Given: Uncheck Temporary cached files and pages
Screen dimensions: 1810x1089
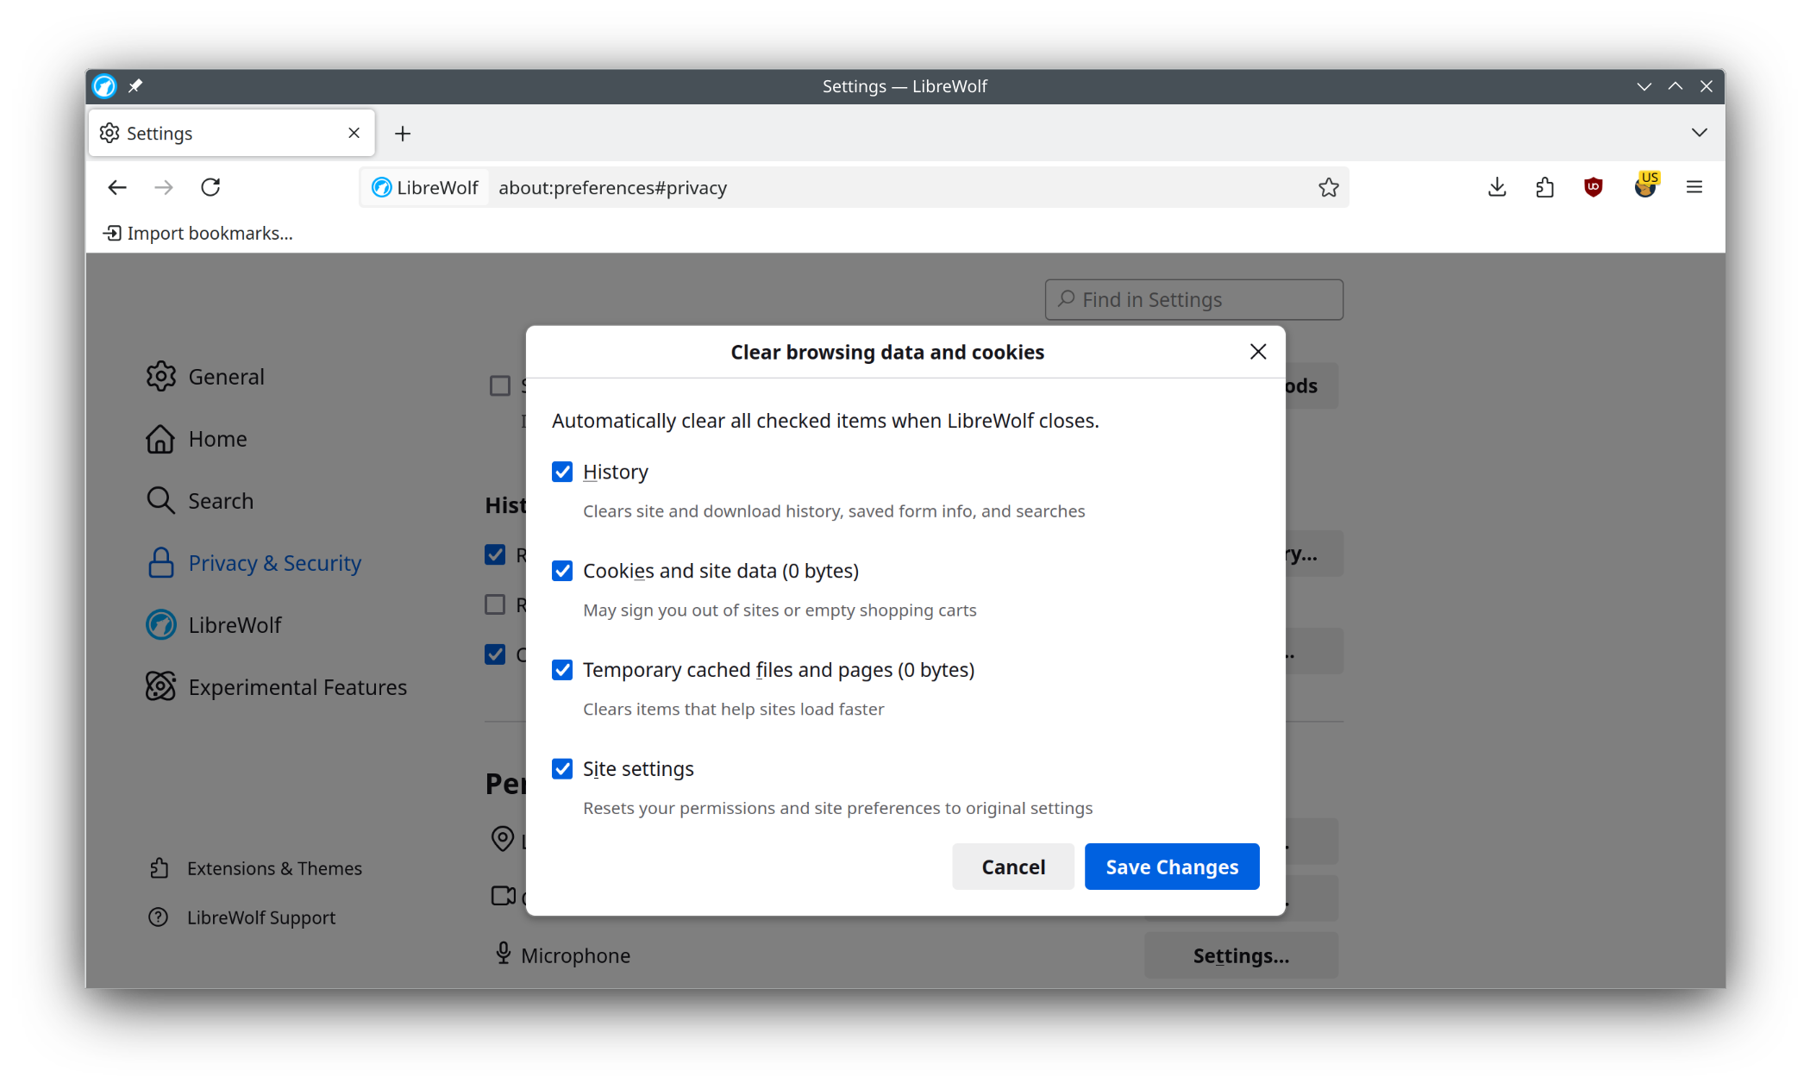Looking at the screenshot, I should 562,670.
